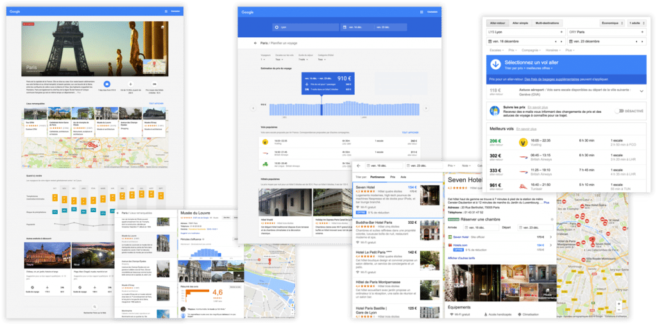Toggle the Suivre les prix DÉSACTIVÉ switch
Image resolution: width=657 pixels, height=325 pixels.
coord(619,111)
